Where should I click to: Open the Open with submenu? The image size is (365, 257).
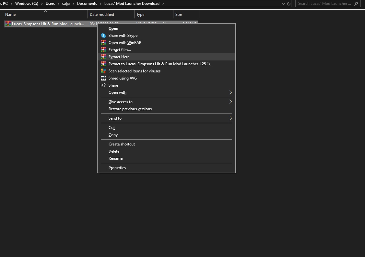(x=166, y=92)
